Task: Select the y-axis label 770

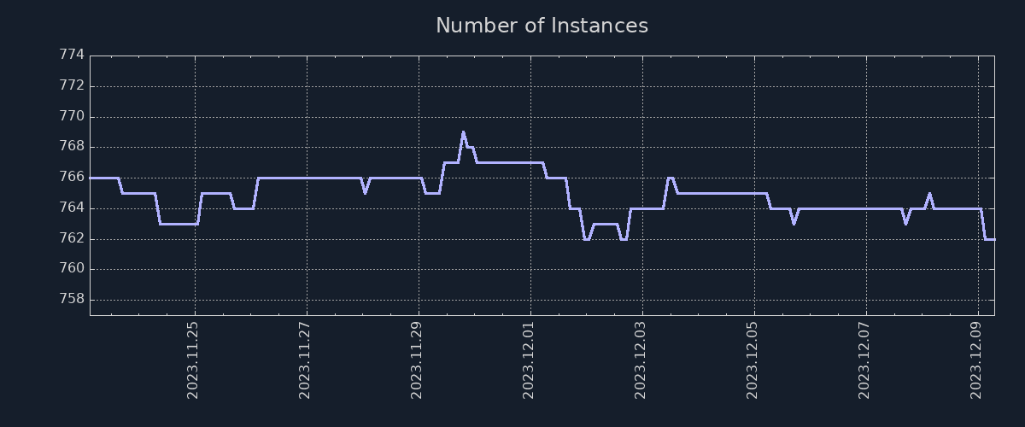Action: [72, 116]
